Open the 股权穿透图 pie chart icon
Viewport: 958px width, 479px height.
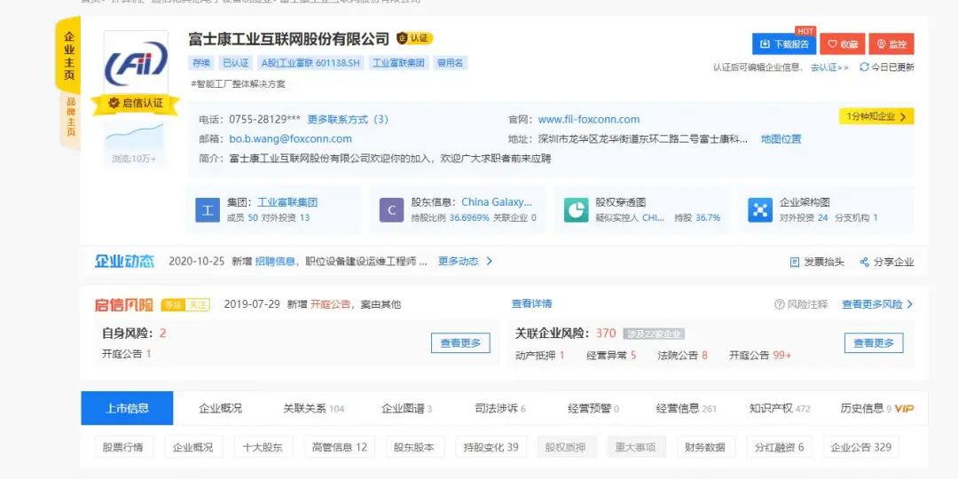[x=576, y=209]
